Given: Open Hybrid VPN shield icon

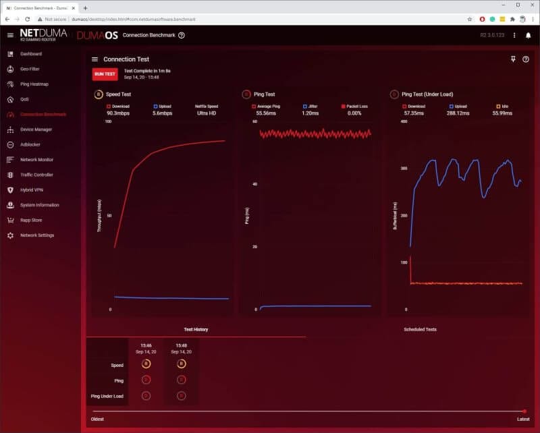Looking at the screenshot, I should pos(10,190).
